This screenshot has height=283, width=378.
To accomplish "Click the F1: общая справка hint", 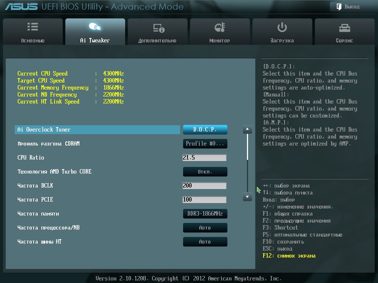I will (x=288, y=214).
